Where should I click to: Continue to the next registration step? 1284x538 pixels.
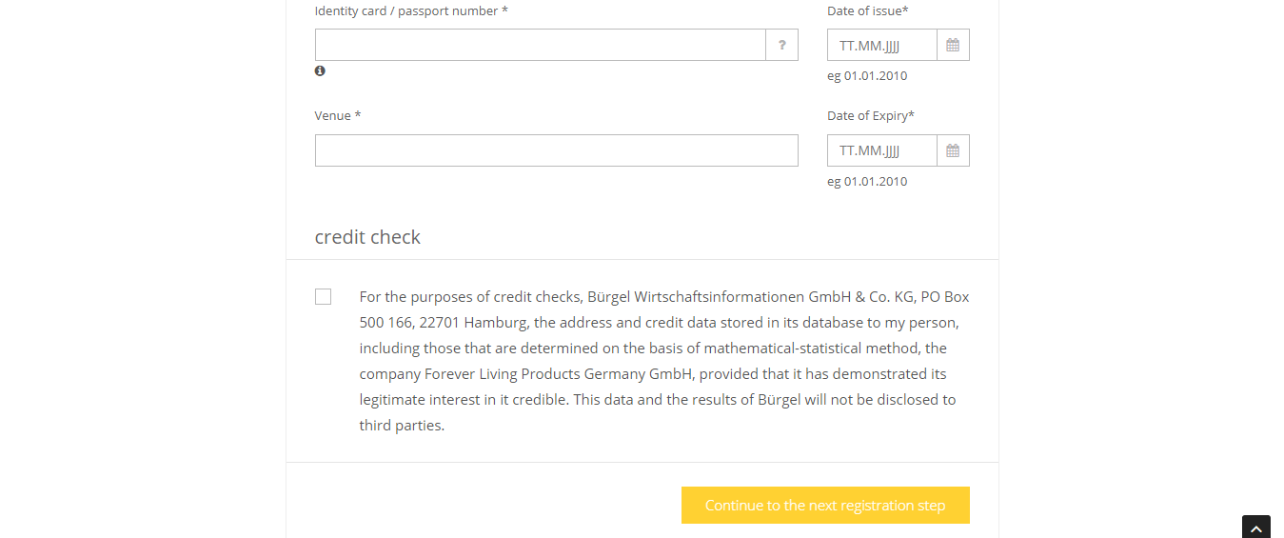[x=825, y=506]
